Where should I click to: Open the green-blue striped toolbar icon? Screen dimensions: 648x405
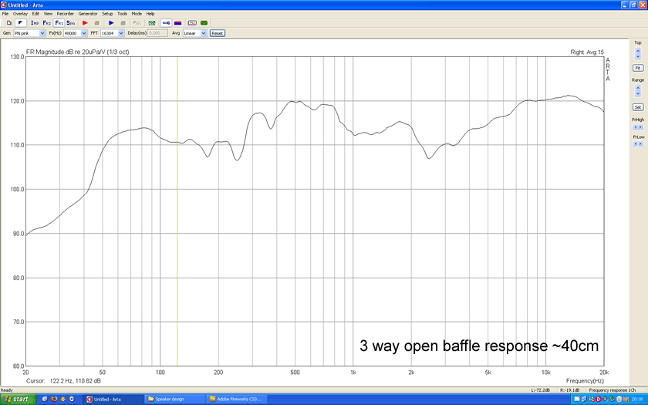click(x=152, y=23)
